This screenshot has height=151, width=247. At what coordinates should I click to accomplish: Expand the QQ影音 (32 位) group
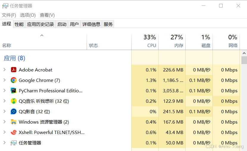[x=4, y=111]
